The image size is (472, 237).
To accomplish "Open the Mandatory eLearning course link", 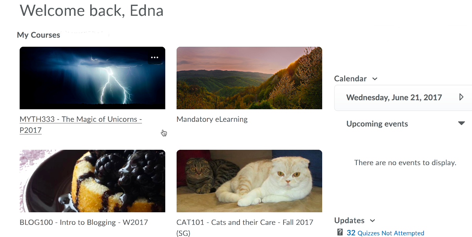I will 212,119.
